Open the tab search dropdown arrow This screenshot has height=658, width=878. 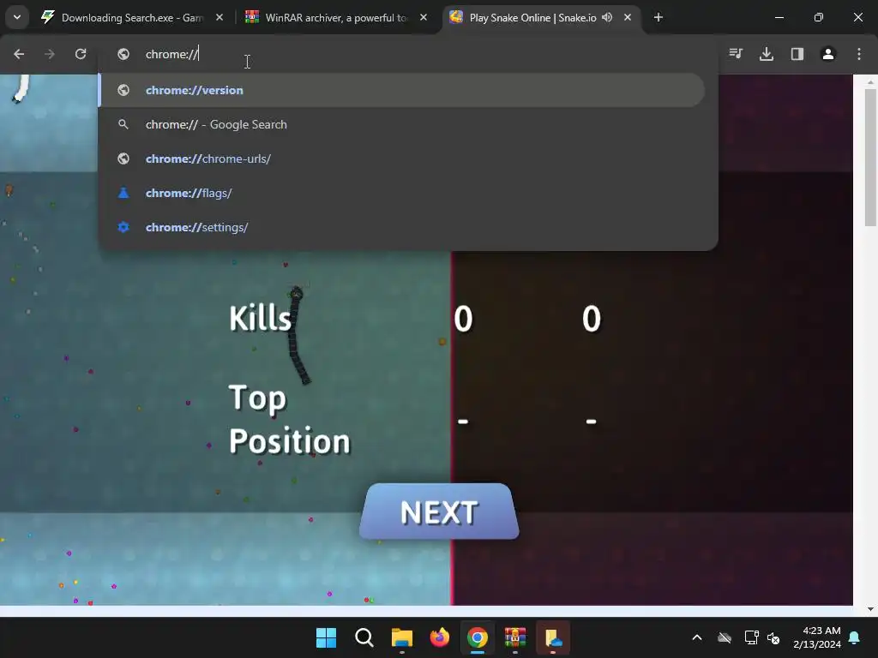(x=17, y=17)
